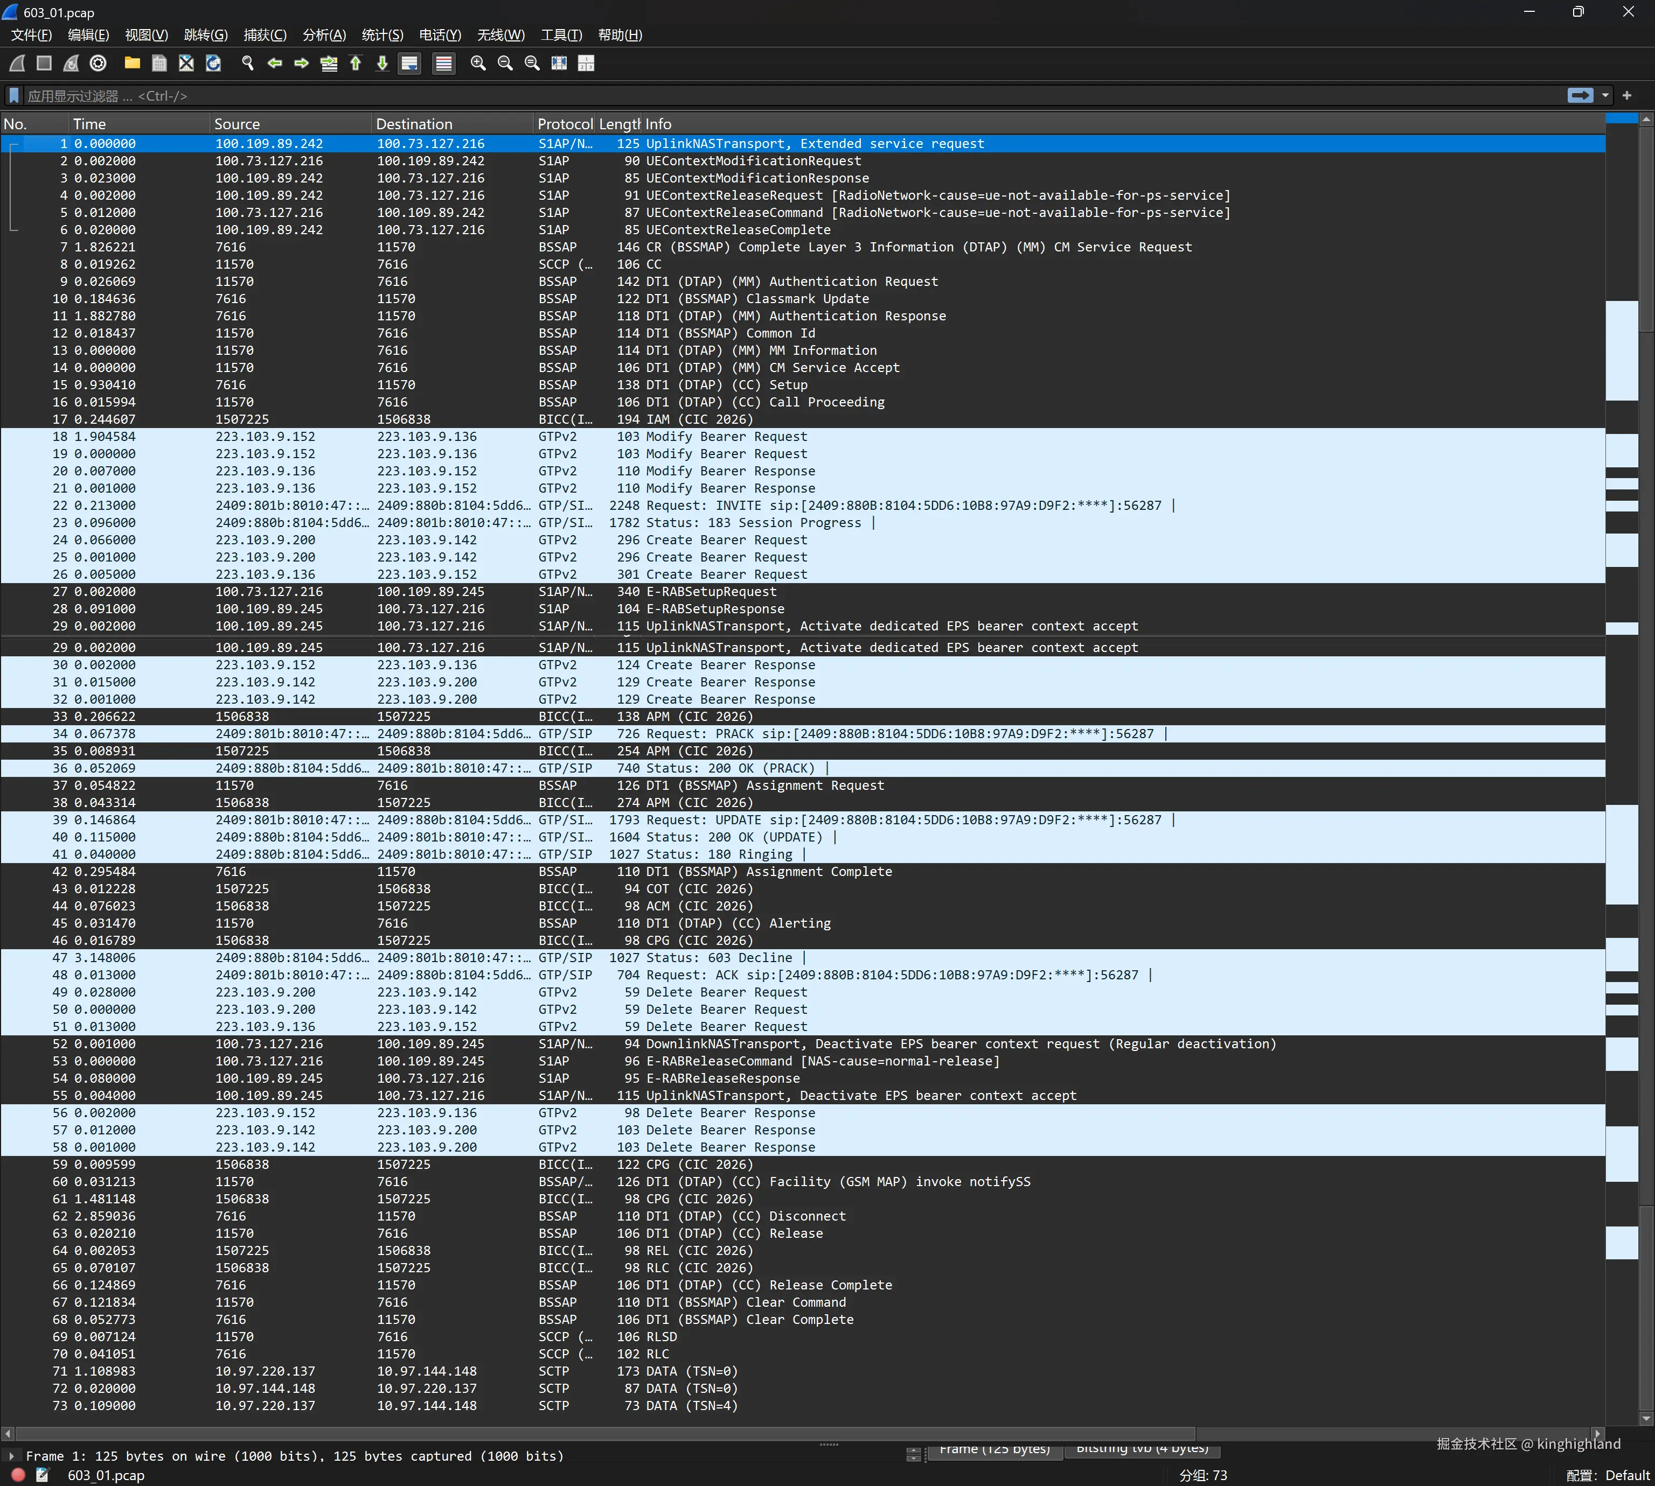Viewport: 1655px width, 1486px height.
Task: Close the capture file icon
Action: pos(186,64)
